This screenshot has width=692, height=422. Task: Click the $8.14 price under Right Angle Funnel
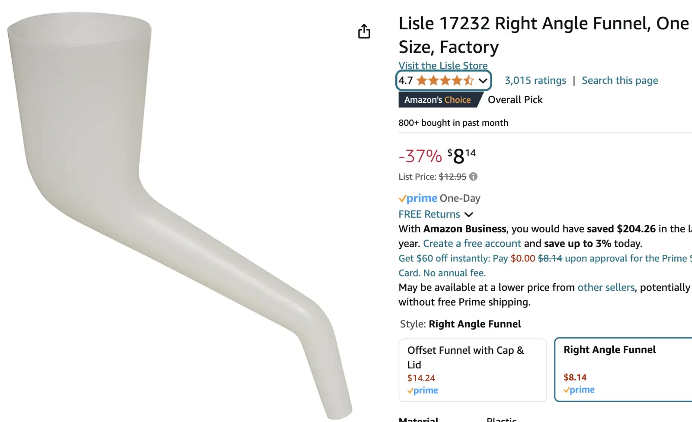point(575,377)
